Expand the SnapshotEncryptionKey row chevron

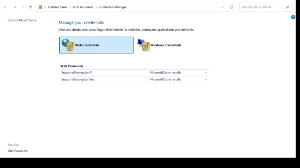coord(206,80)
